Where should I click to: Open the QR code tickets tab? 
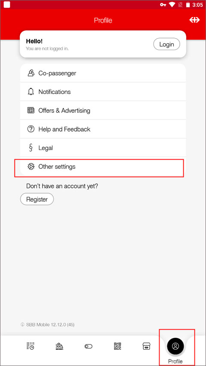(x=118, y=346)
